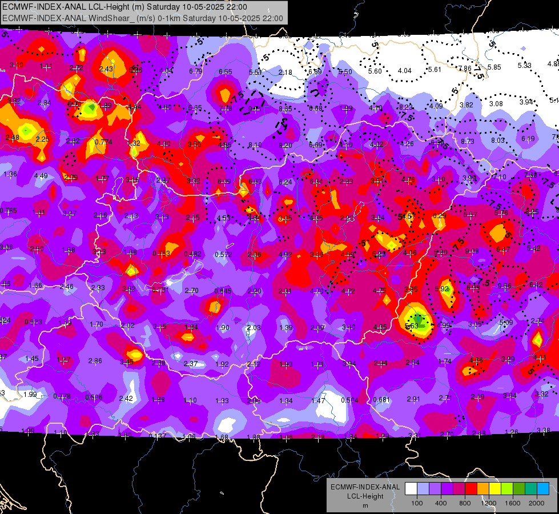Screen dimensions: 559x514
Task: Click the legend label 'ECMWF-INDEX-ANAL'
Action: 365,487
